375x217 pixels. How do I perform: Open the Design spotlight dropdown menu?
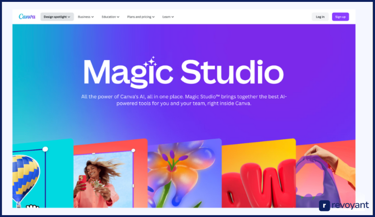[x=57, y=17]
